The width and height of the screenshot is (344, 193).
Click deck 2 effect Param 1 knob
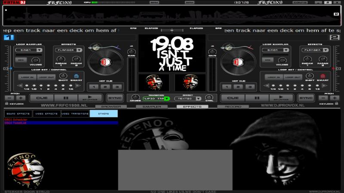(x=307, y=59)
